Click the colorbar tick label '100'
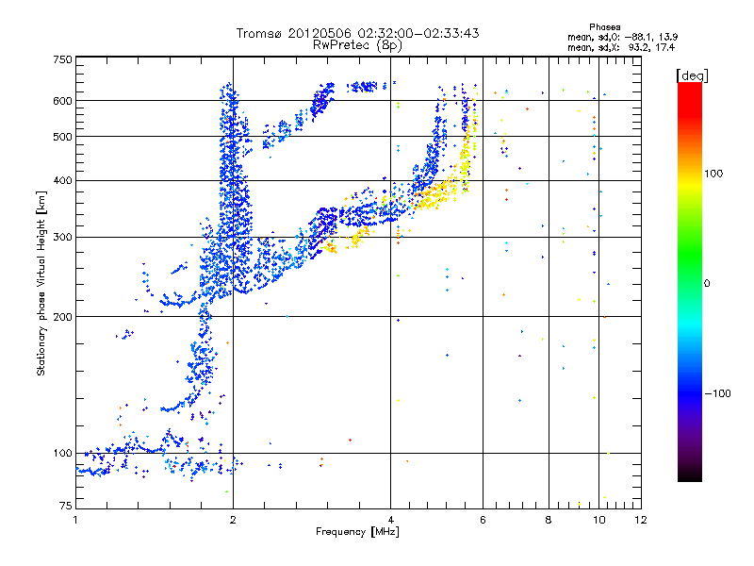Image resolution: width=754 pixels, height=566 pixels. [x=713, y=174]
